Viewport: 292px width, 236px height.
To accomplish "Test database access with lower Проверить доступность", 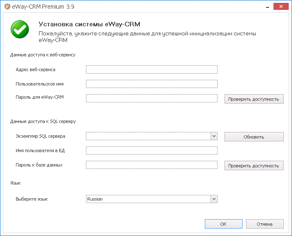I will click(254, 165).
